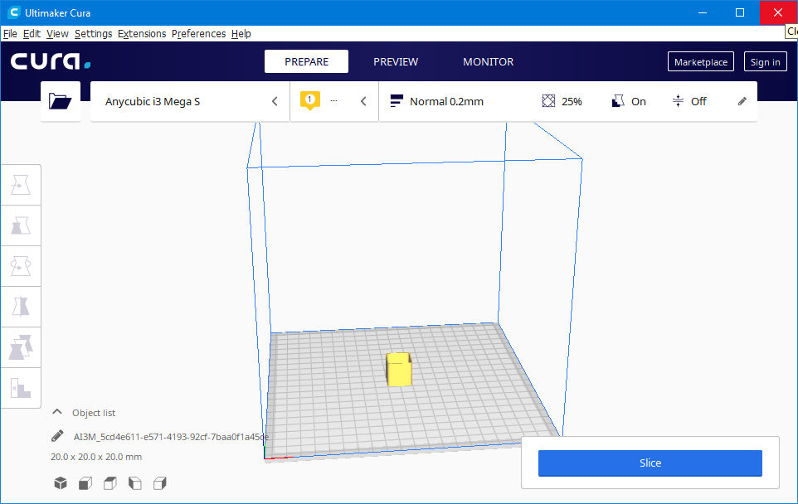Screen dimensions: 798x504
Task: Close the Ultimaker Cura window
Action: (778, 12)
